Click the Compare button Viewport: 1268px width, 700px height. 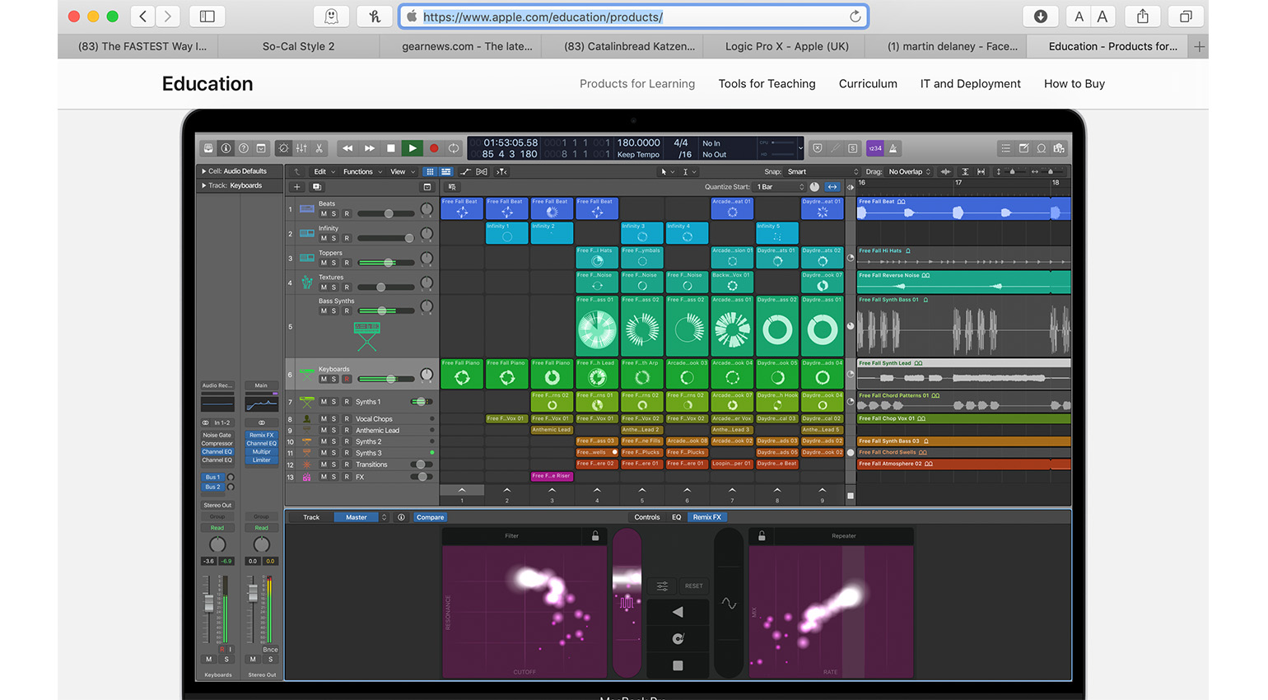coord(430,517)
